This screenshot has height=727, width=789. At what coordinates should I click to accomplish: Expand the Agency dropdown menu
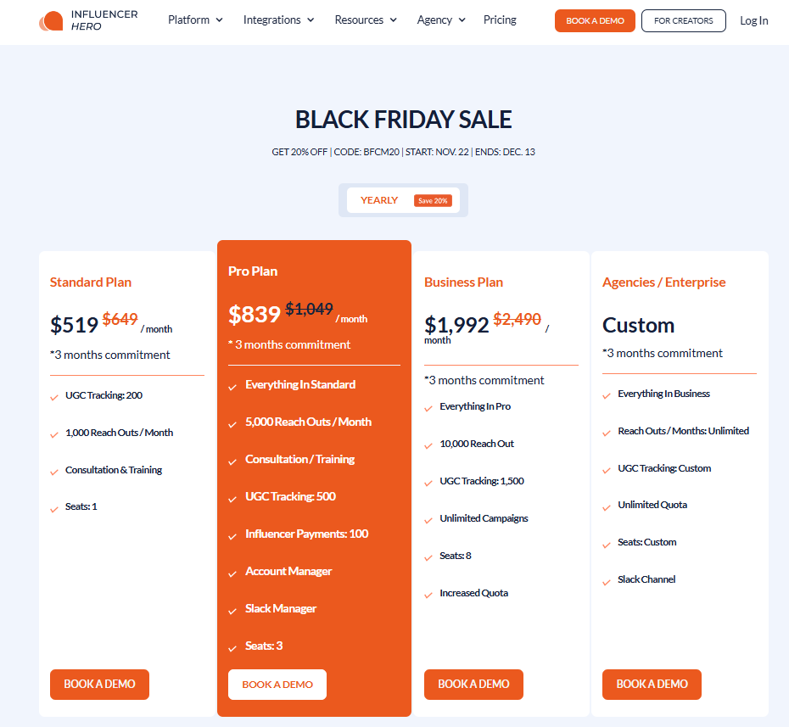click(440, 19)
